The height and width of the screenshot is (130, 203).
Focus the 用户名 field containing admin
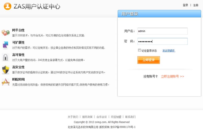(x=163, y=31)
